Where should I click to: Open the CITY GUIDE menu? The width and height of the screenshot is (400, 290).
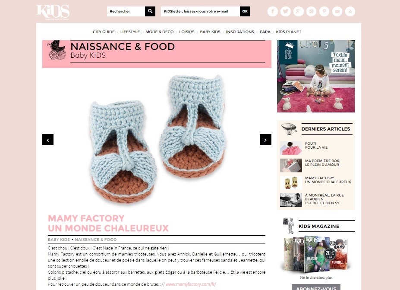(x=104, y=32)
